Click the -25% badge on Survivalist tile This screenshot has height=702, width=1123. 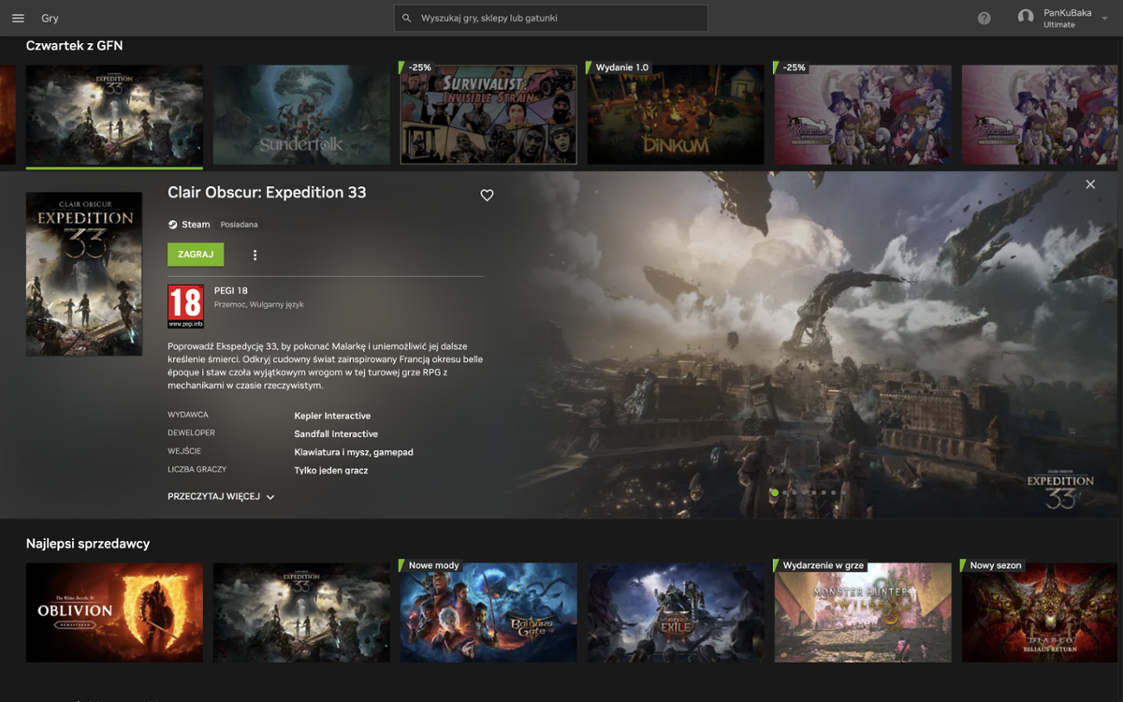(417, 67)
